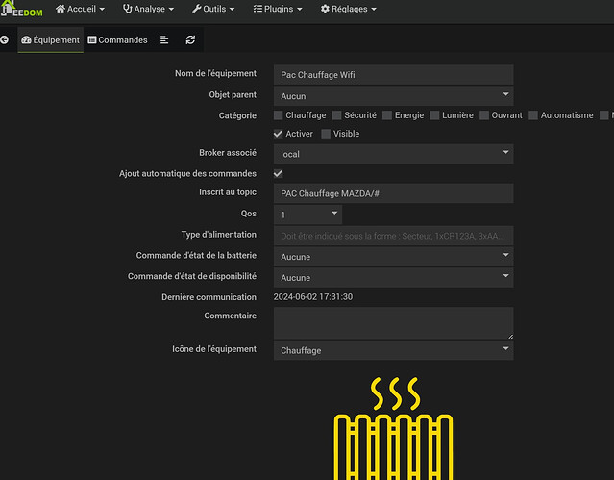
Task: Check the Lumière category box
Action: point(434,115)
